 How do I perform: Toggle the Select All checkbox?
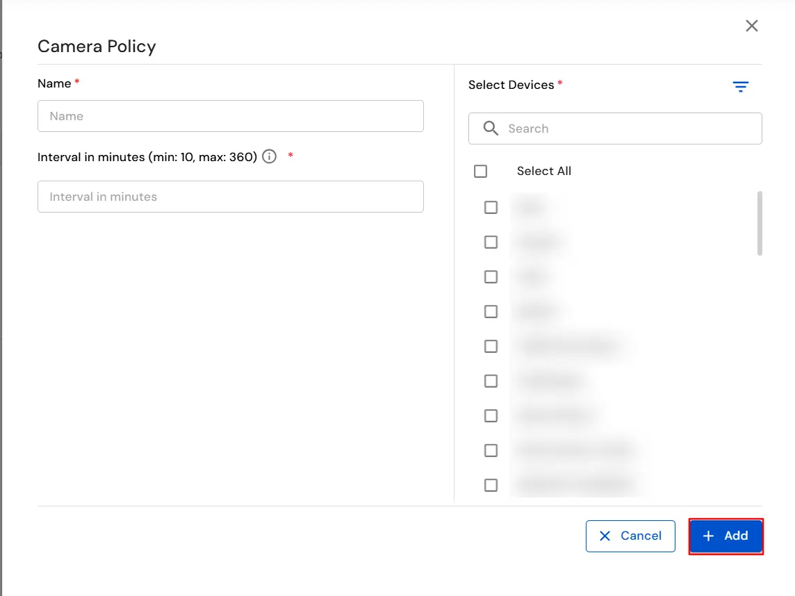point(480,170)
